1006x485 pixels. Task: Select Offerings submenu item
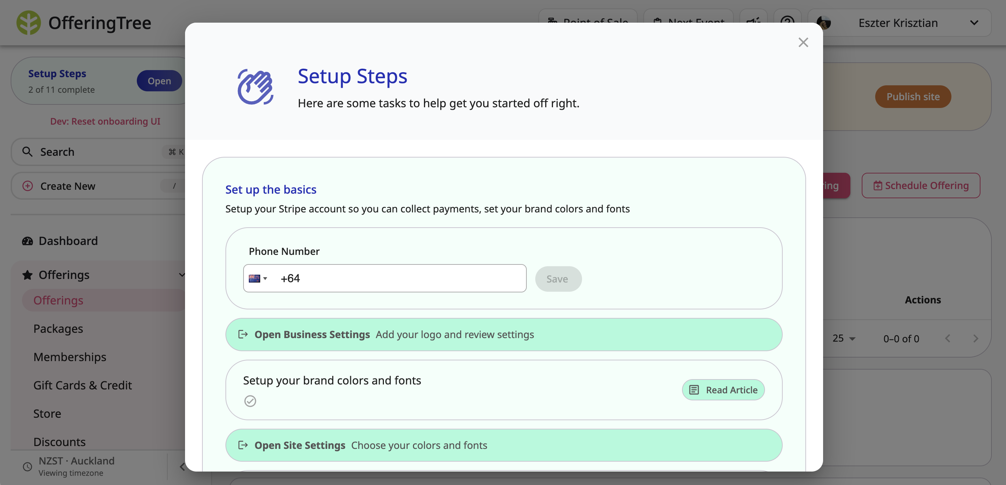pos(103,300)
